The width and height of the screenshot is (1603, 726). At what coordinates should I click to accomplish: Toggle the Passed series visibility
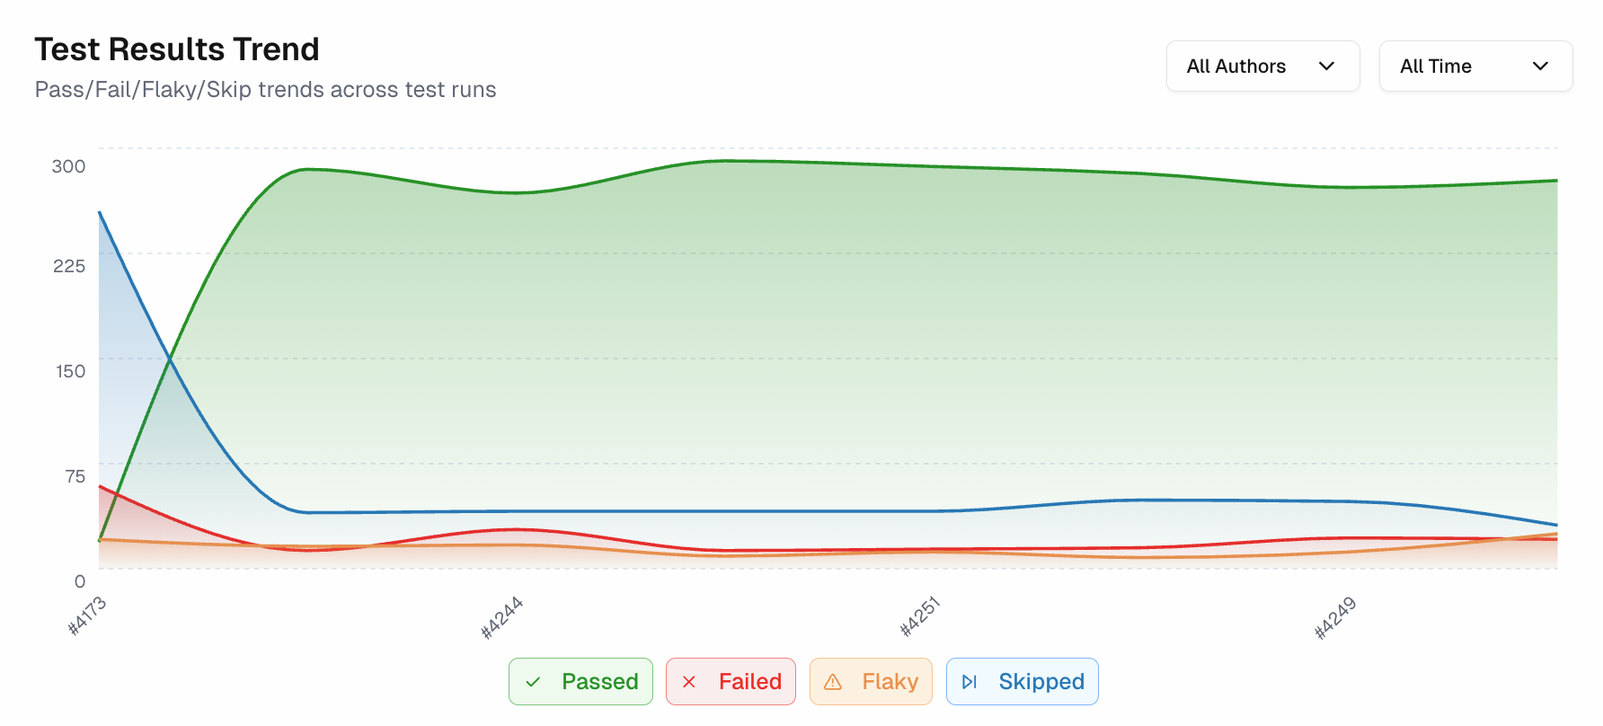tap(580, 681)
